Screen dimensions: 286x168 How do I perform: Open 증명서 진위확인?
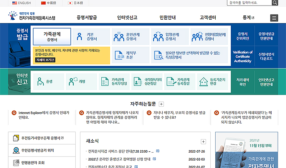pyautogui.click(x=243, y=36)
